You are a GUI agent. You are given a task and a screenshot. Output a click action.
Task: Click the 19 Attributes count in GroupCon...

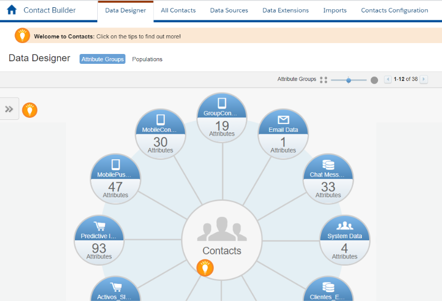click(x=222, y=129)
